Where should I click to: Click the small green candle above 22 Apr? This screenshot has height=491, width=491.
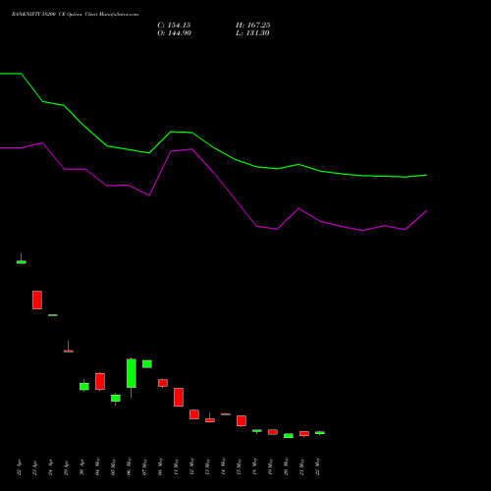pyautogui.click(x=22, y=262)
